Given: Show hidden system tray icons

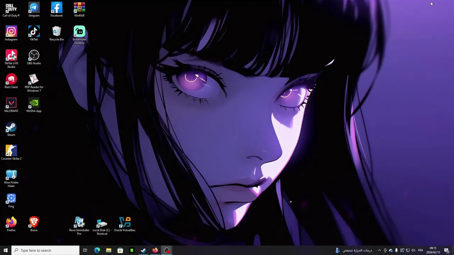Looking at the screenshot, I should point(379,250).
